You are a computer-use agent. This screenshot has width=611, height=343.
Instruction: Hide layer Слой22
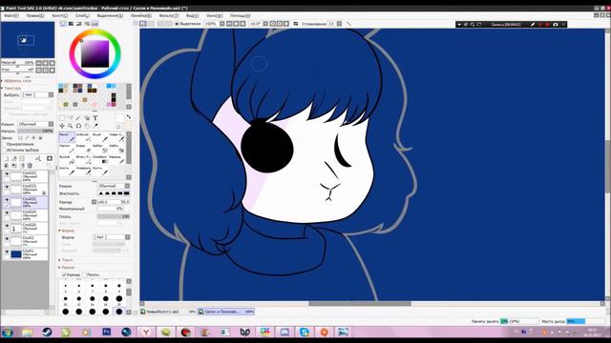click(x=7, y=174)
